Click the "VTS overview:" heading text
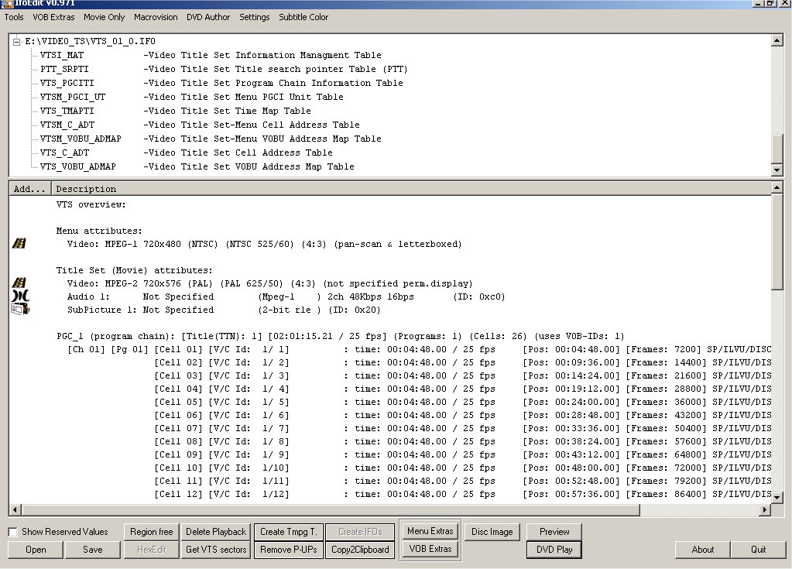This screenshot has height=569, width=792. point(91,204)
